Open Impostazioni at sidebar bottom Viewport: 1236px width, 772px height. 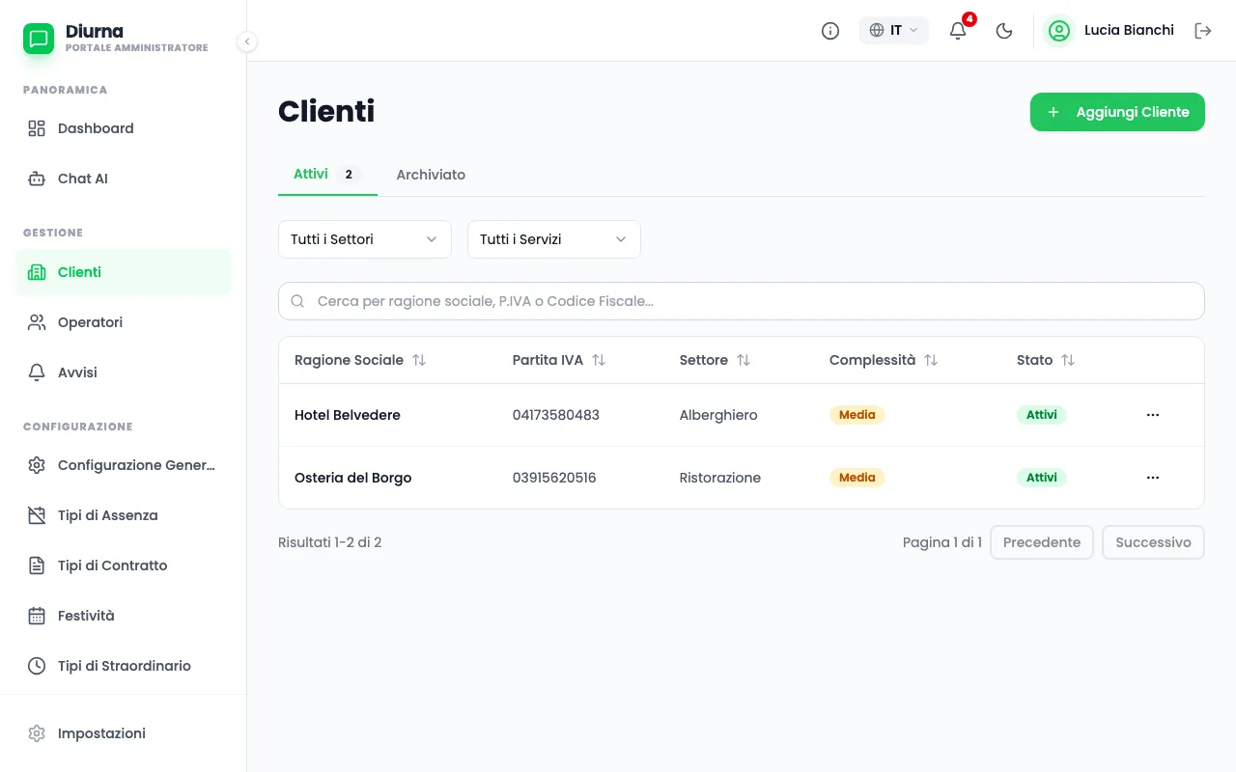[x=124, y=733]
